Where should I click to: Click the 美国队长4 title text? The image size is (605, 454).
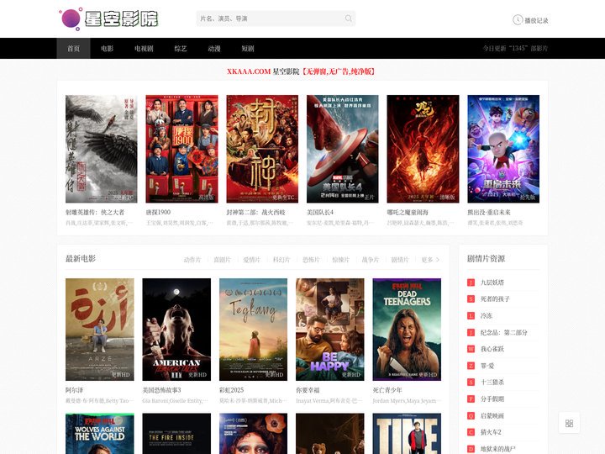[x=320, y=213]
